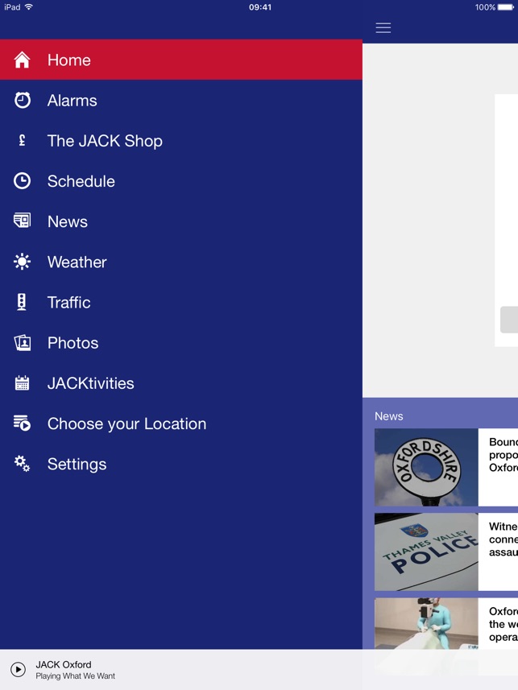This screenshot has height=690, width=518.
Task: Open the Home menu item
Action: point(181,60)
